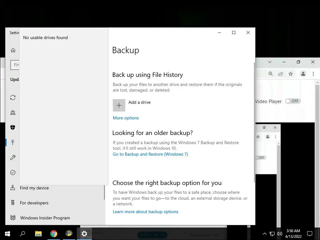
Task: Open Windows Security shield icon
Action: [13, 127]
